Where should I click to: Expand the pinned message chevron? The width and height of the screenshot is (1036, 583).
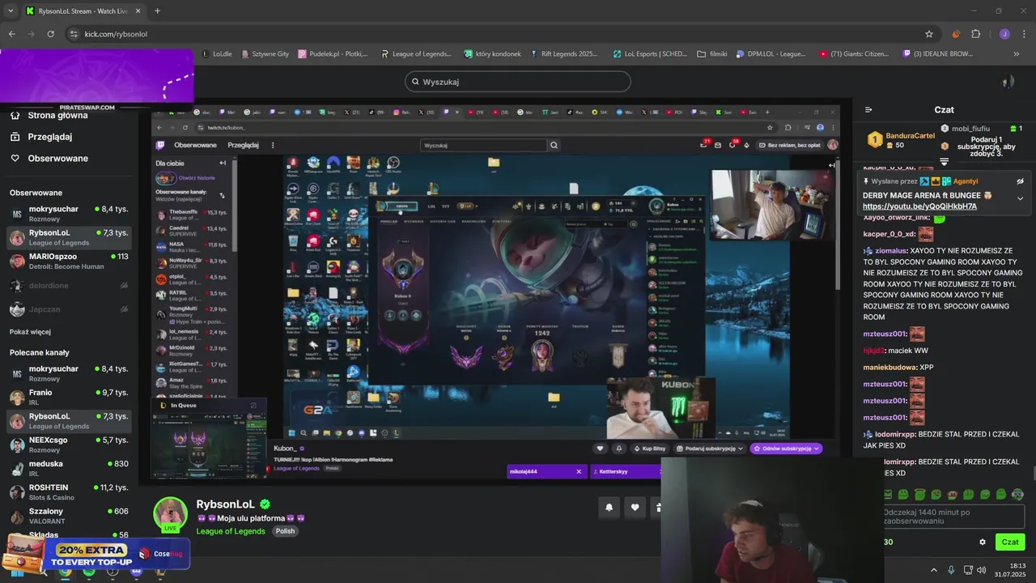coord(1020,198)
